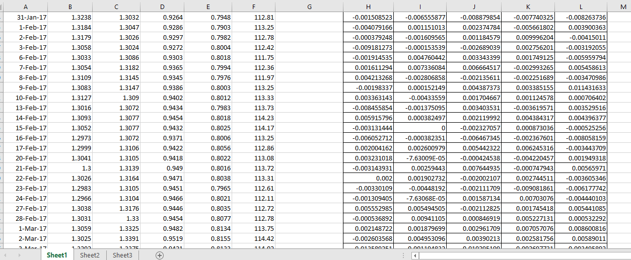The width and height of the screenshot is (631, 260).
Task: Select the active Sheet1 tab
Action: [57, 255]
